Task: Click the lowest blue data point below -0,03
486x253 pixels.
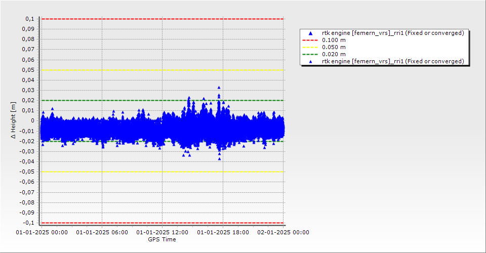Action: pyautogui.click(x=219, y=158)
